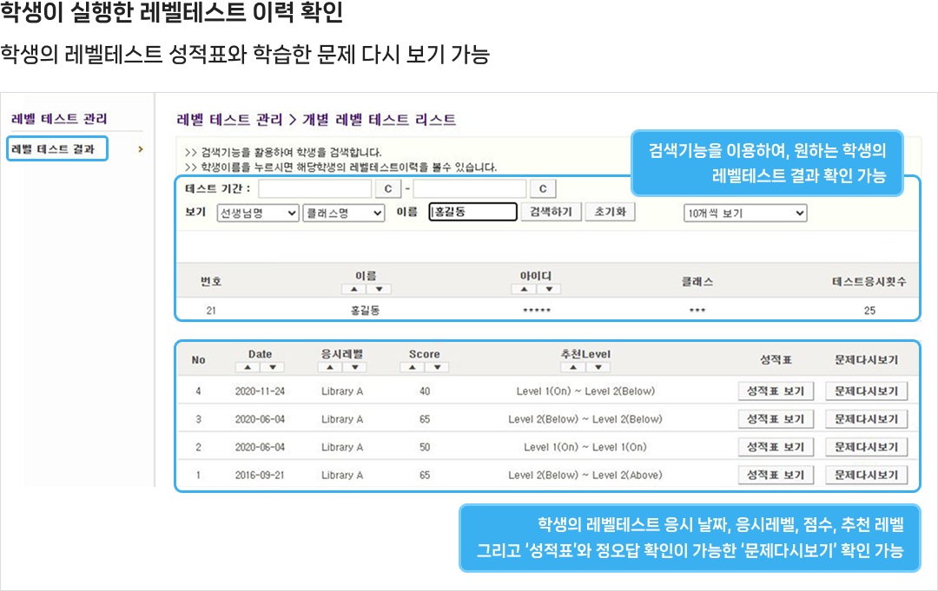Sort name column ascending with up arrow
The height and width of the screenshot is (591, 938).
coord(355,289)
